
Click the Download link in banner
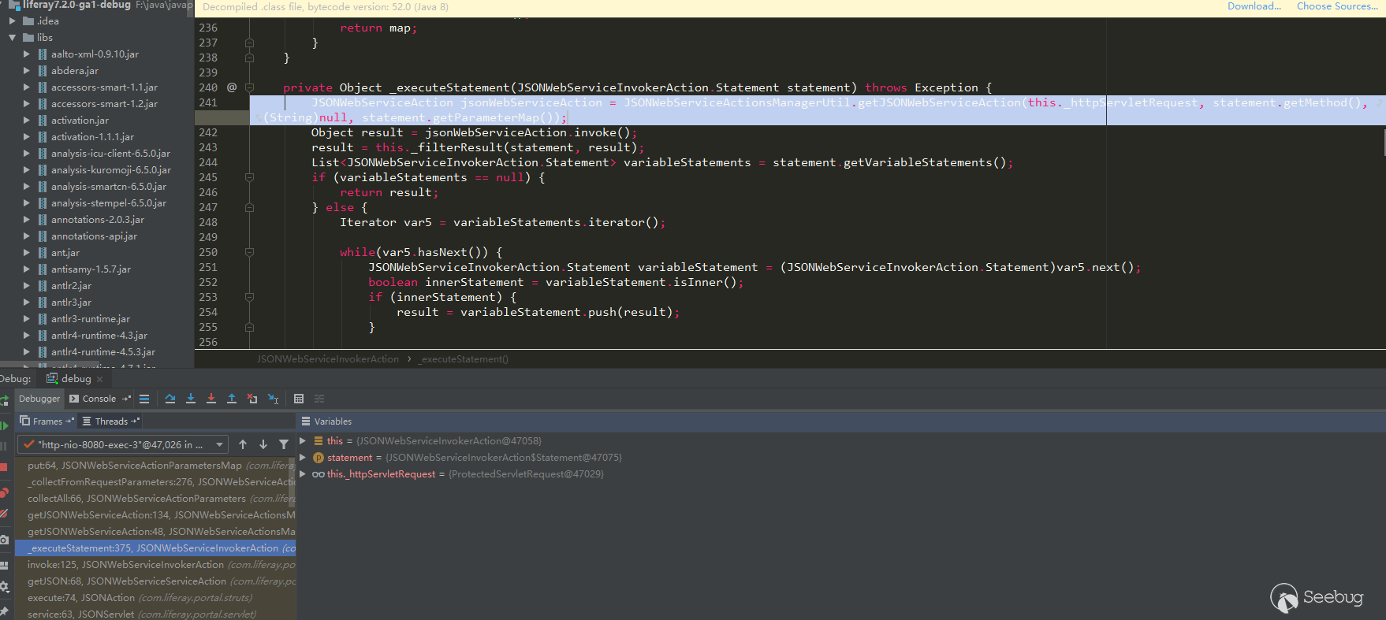click(x=1254, y=6)
